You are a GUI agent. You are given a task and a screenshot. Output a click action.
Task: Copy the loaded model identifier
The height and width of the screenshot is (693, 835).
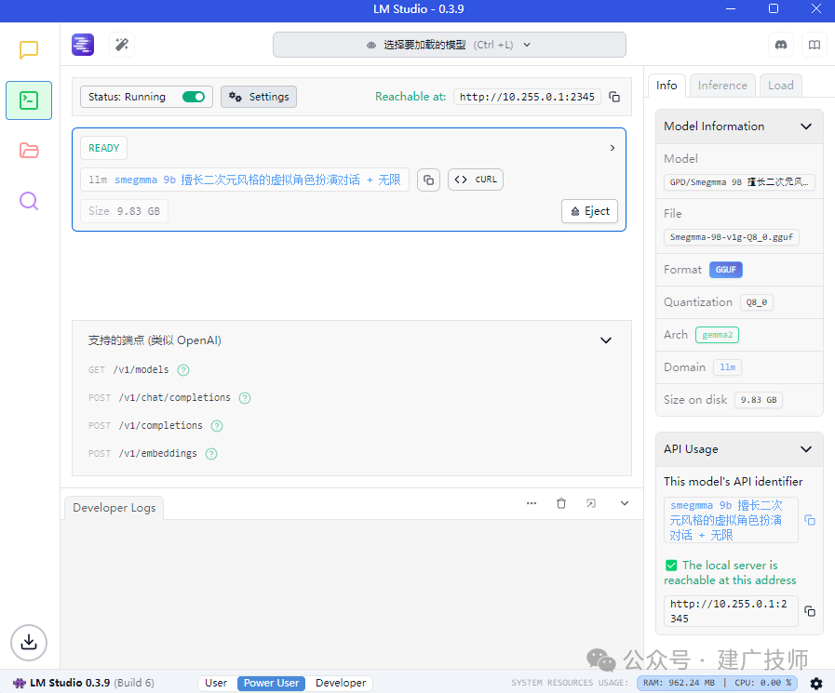click(x=429, y=180)
